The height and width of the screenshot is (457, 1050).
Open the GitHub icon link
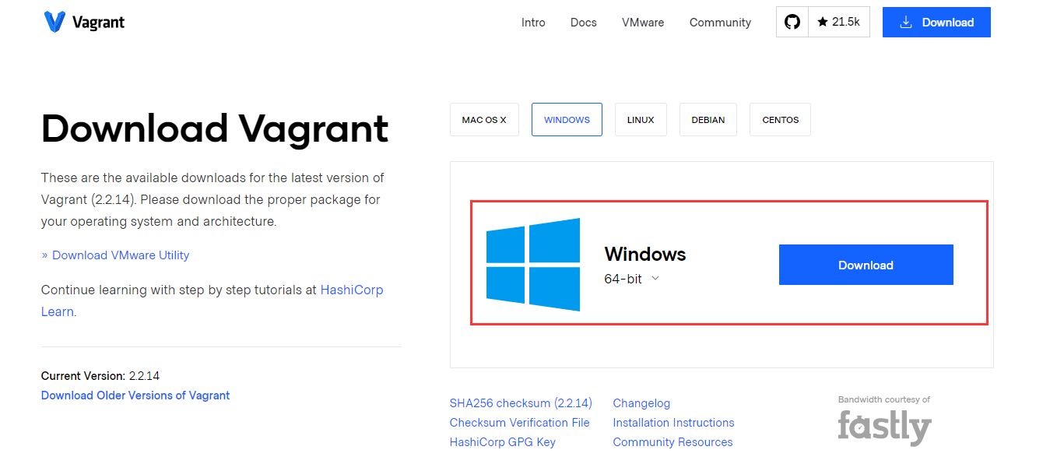[792, 22]
